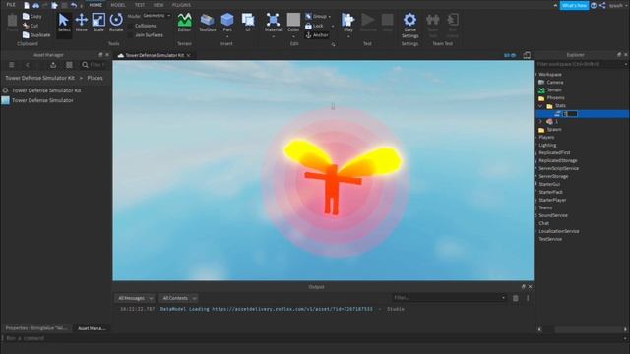
Task: Select the Camera item in Explorer
Action: point(554,83)
